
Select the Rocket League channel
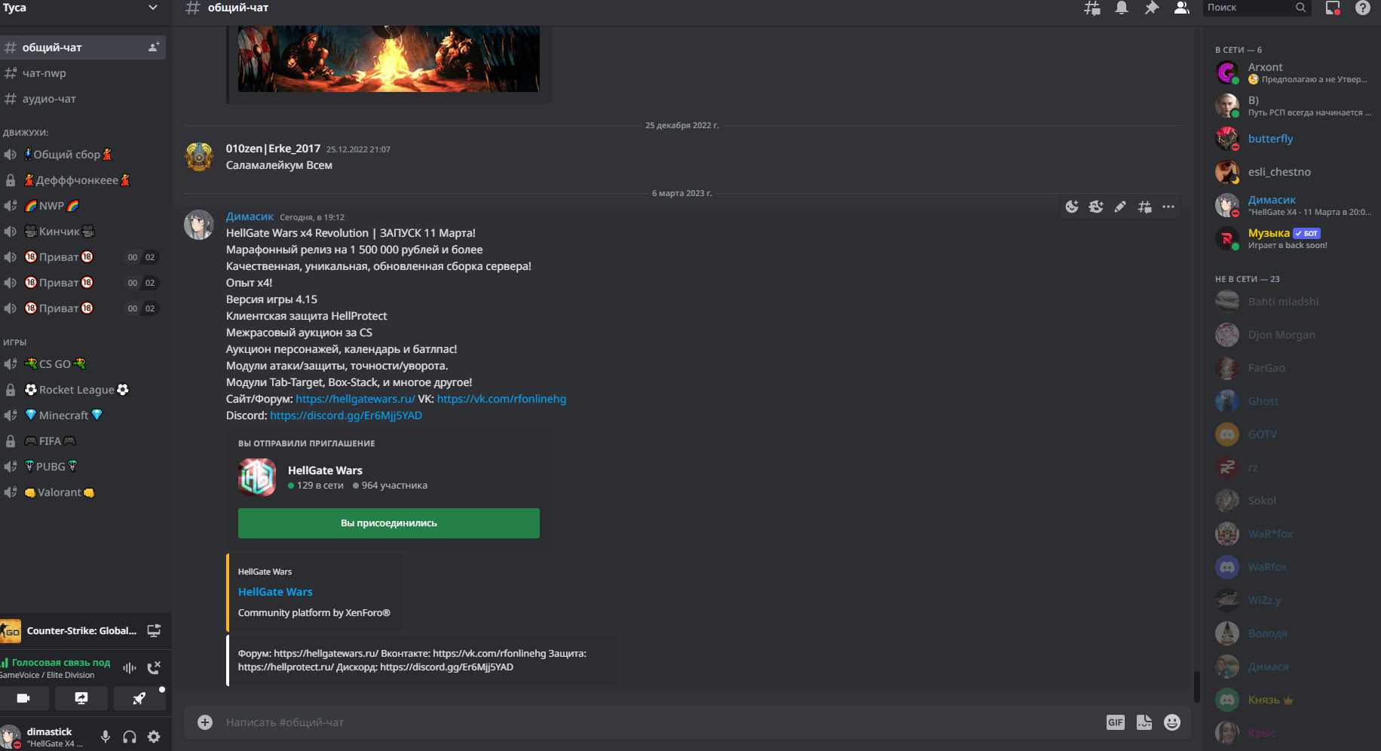[x=83, y=390]
